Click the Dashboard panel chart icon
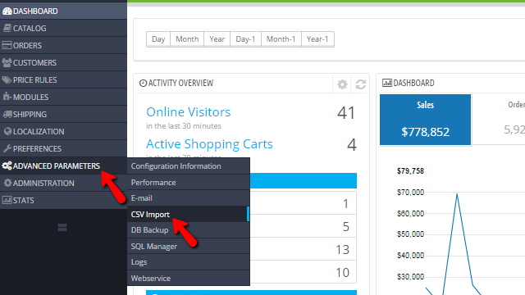The image size is (525, 295). 386,83
